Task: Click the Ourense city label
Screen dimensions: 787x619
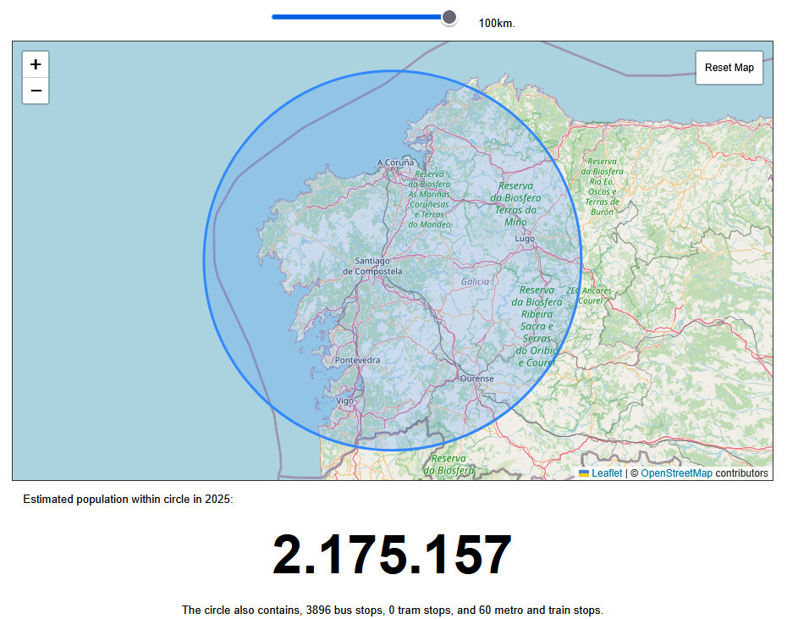Action: tap(476, 379)
